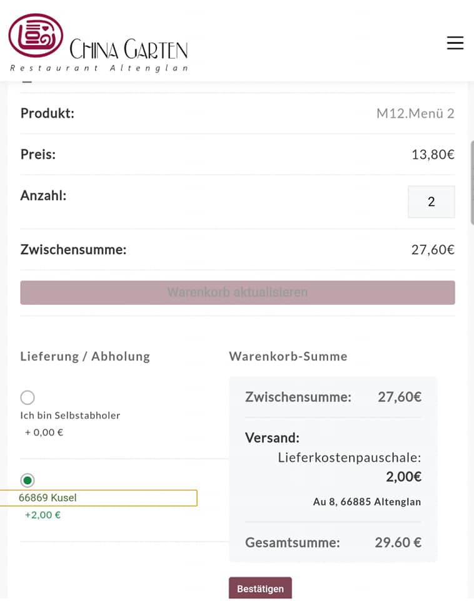Click the 66869 Kusel highlighted label

(x=98, y=498)
